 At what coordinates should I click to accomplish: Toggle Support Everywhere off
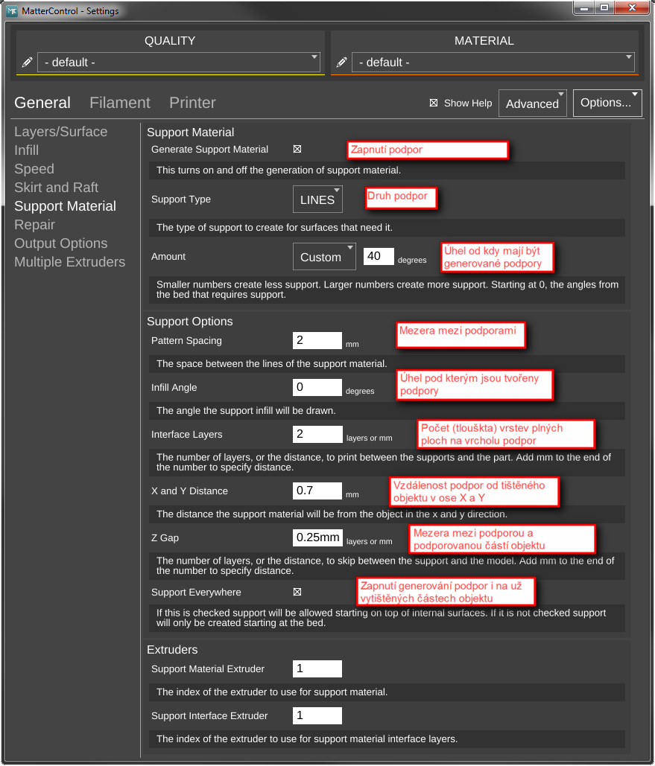297,591
